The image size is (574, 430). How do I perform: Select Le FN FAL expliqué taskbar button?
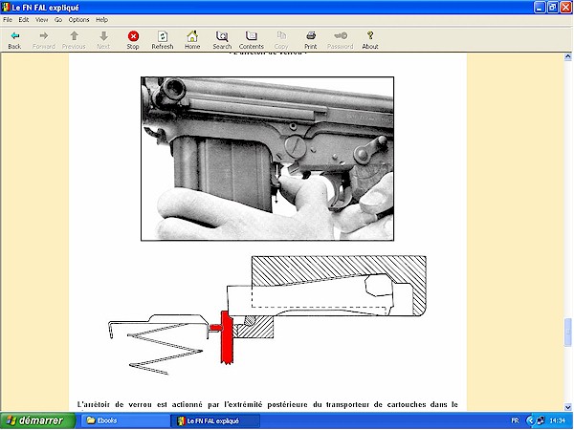coord(216,420)
